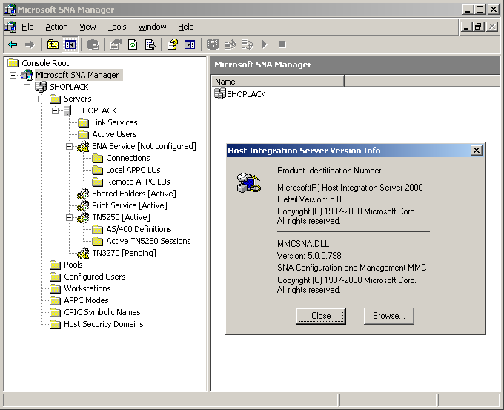Image resolution: width=504 pixels, height=410 pixels.
Task: Click the SNA Service gears icon
Action: (83, 146)
